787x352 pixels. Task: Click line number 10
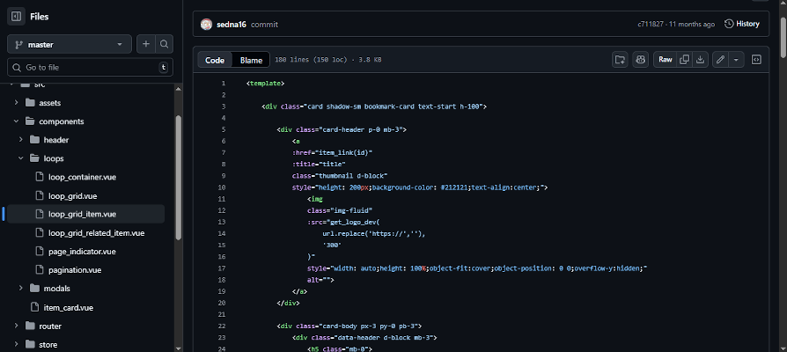coord(222,187)
